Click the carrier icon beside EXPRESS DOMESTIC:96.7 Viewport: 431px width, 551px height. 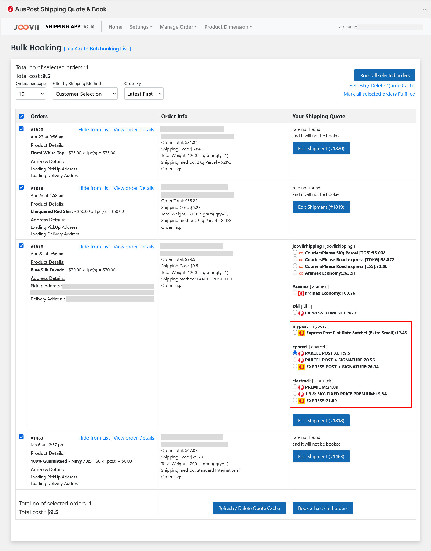(301, 313)
